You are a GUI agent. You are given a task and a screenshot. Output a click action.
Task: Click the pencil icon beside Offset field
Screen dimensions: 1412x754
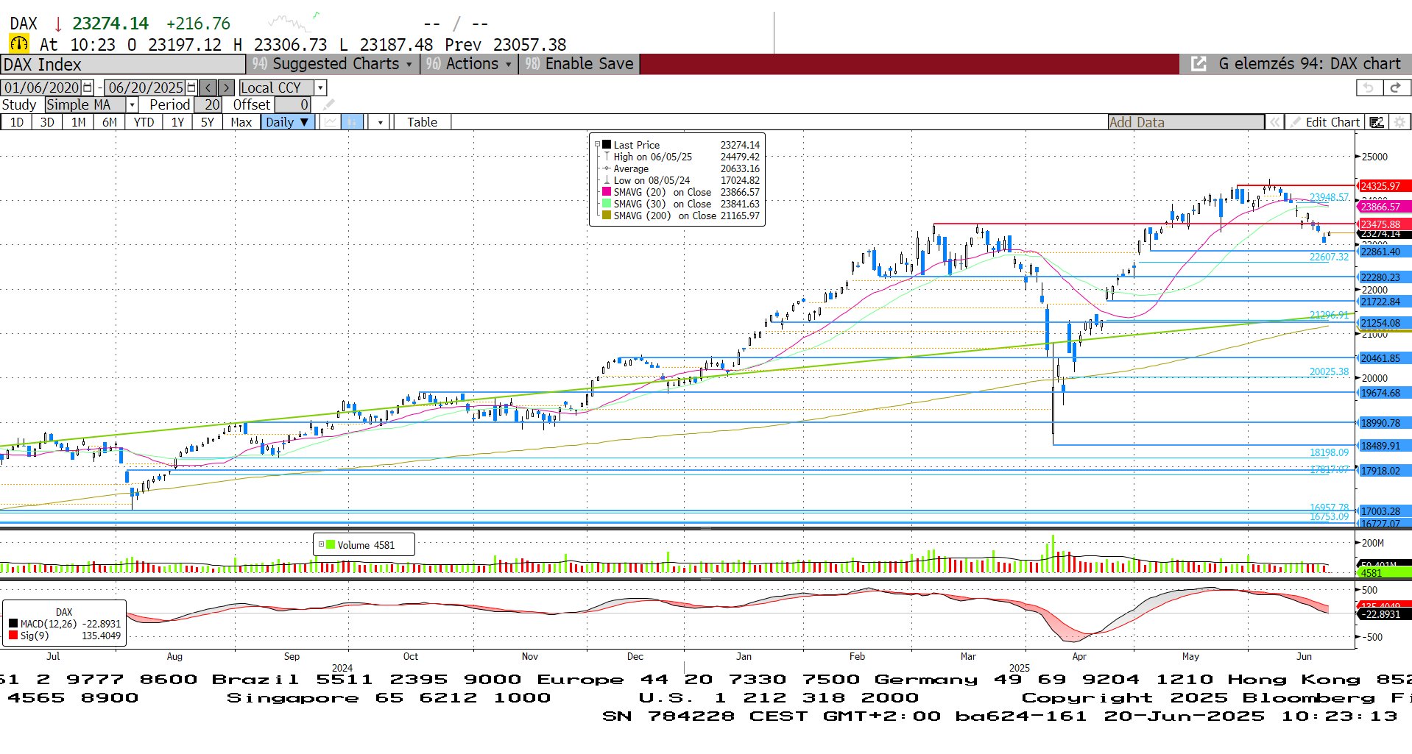[x=328, y=104]
